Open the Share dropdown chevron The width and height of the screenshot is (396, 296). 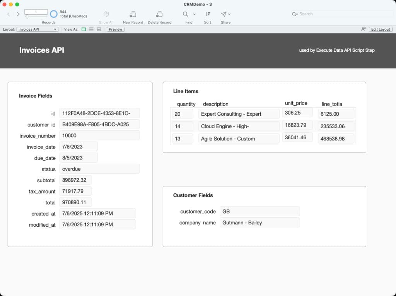click(229, 14)
